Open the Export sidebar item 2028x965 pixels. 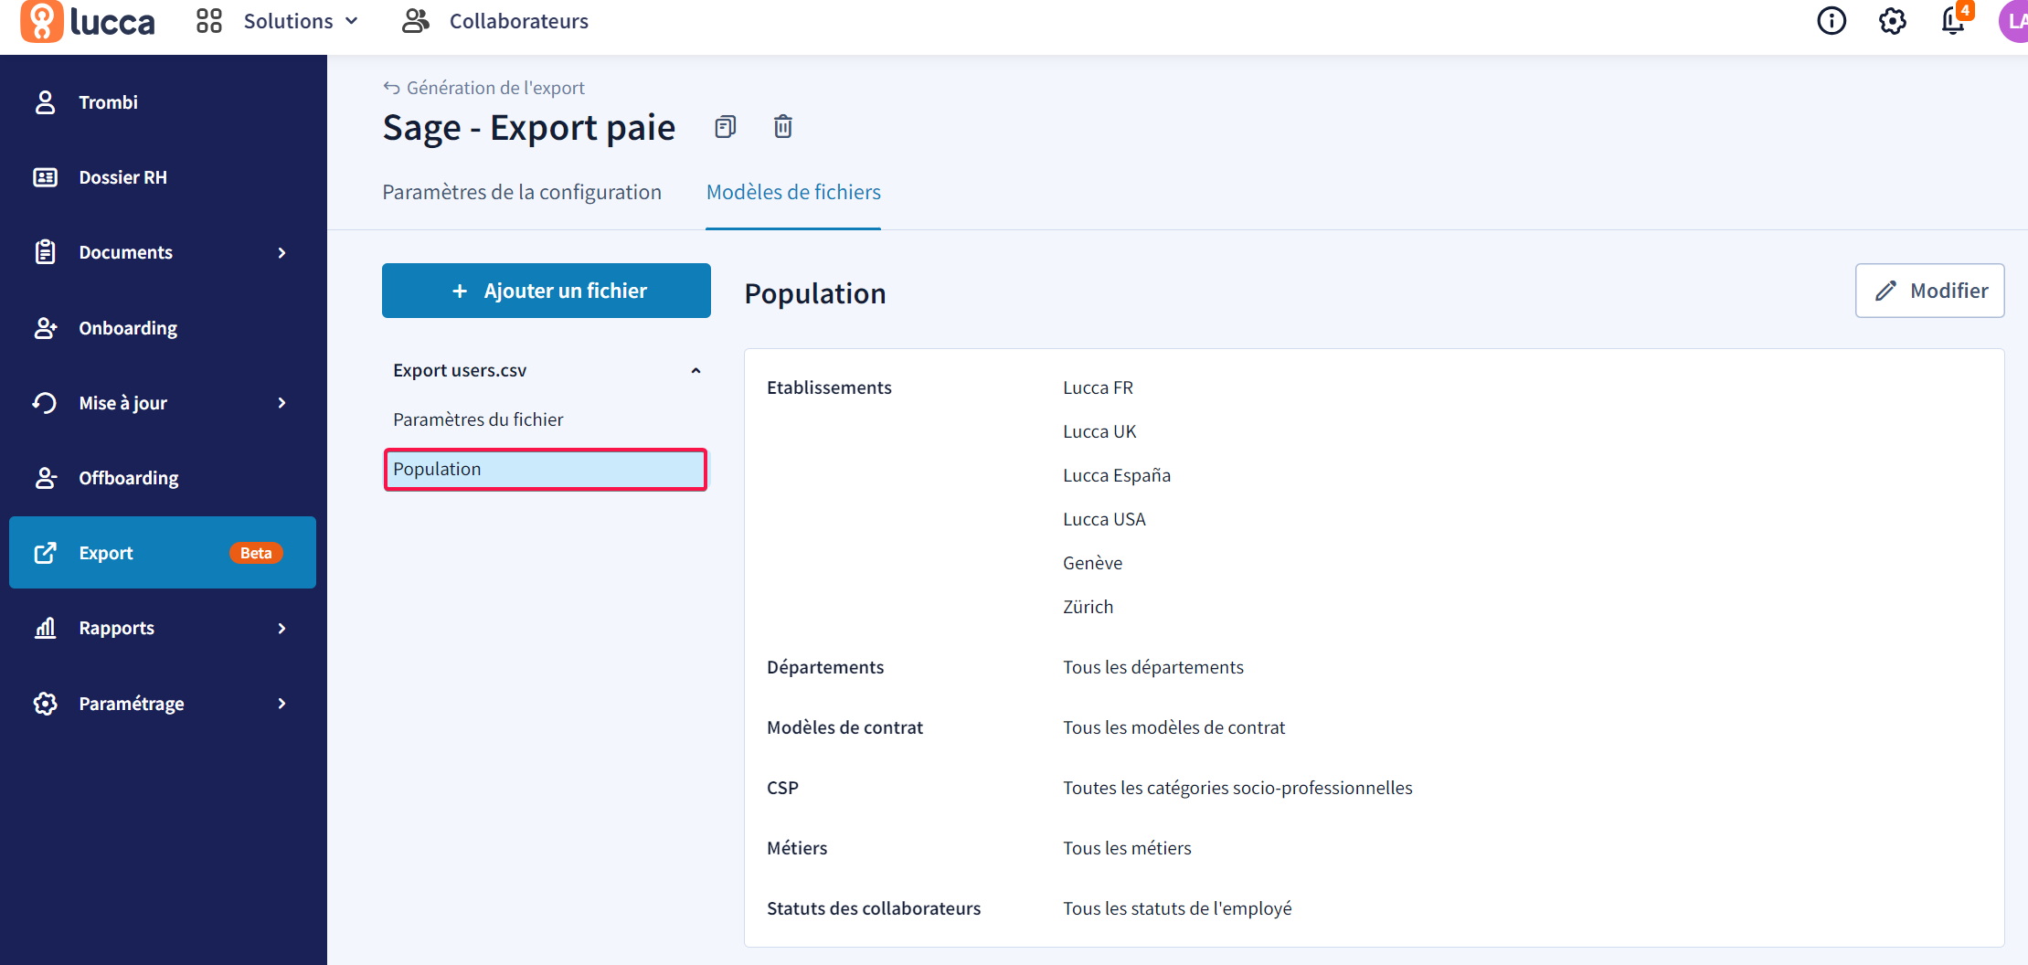(x=163, y=553)
